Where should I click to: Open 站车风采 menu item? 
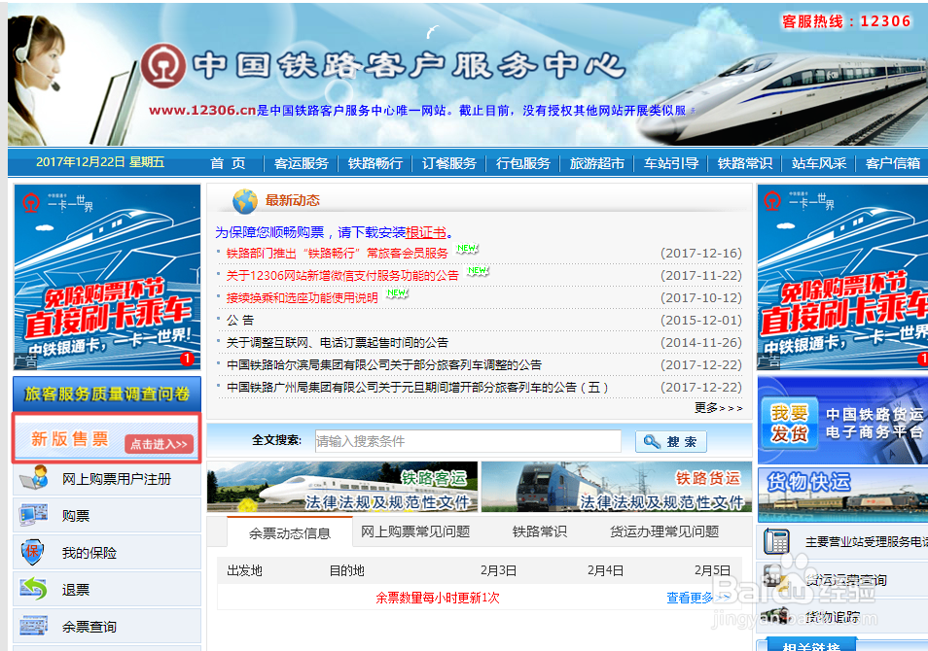click(819, 163)
